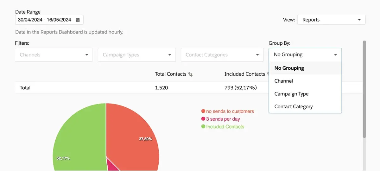Select 'No Grouping' option in list
This screenshot has height=171, width=380.
[x=289, y=68]
